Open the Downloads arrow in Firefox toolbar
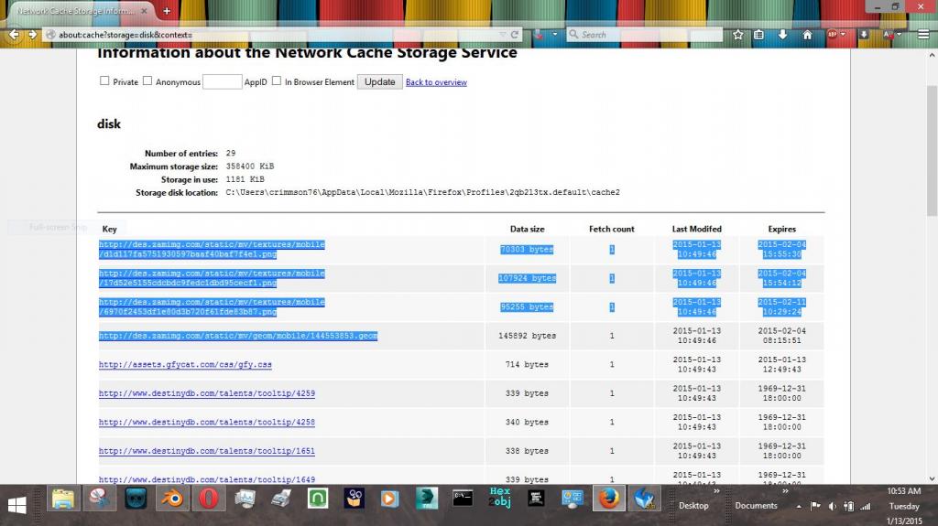 [x=782, y=35]
